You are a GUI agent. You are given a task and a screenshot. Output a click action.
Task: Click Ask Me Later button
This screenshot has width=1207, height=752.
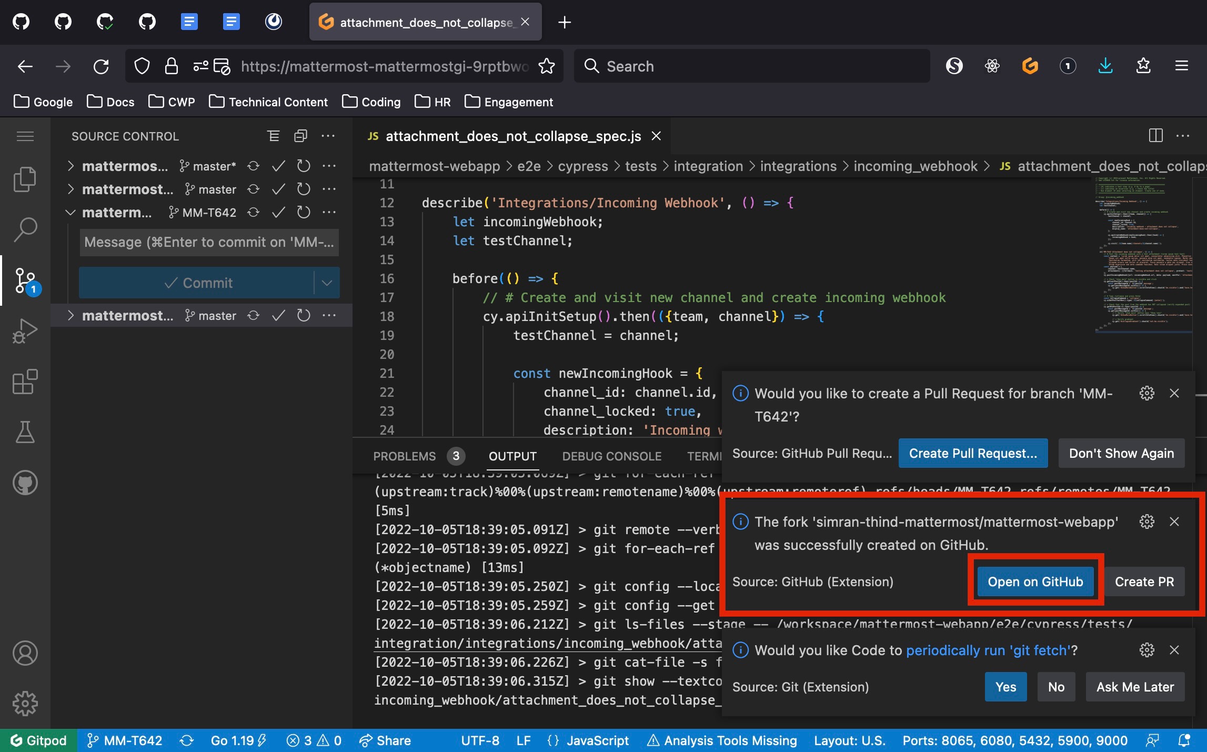(1135, 687)
